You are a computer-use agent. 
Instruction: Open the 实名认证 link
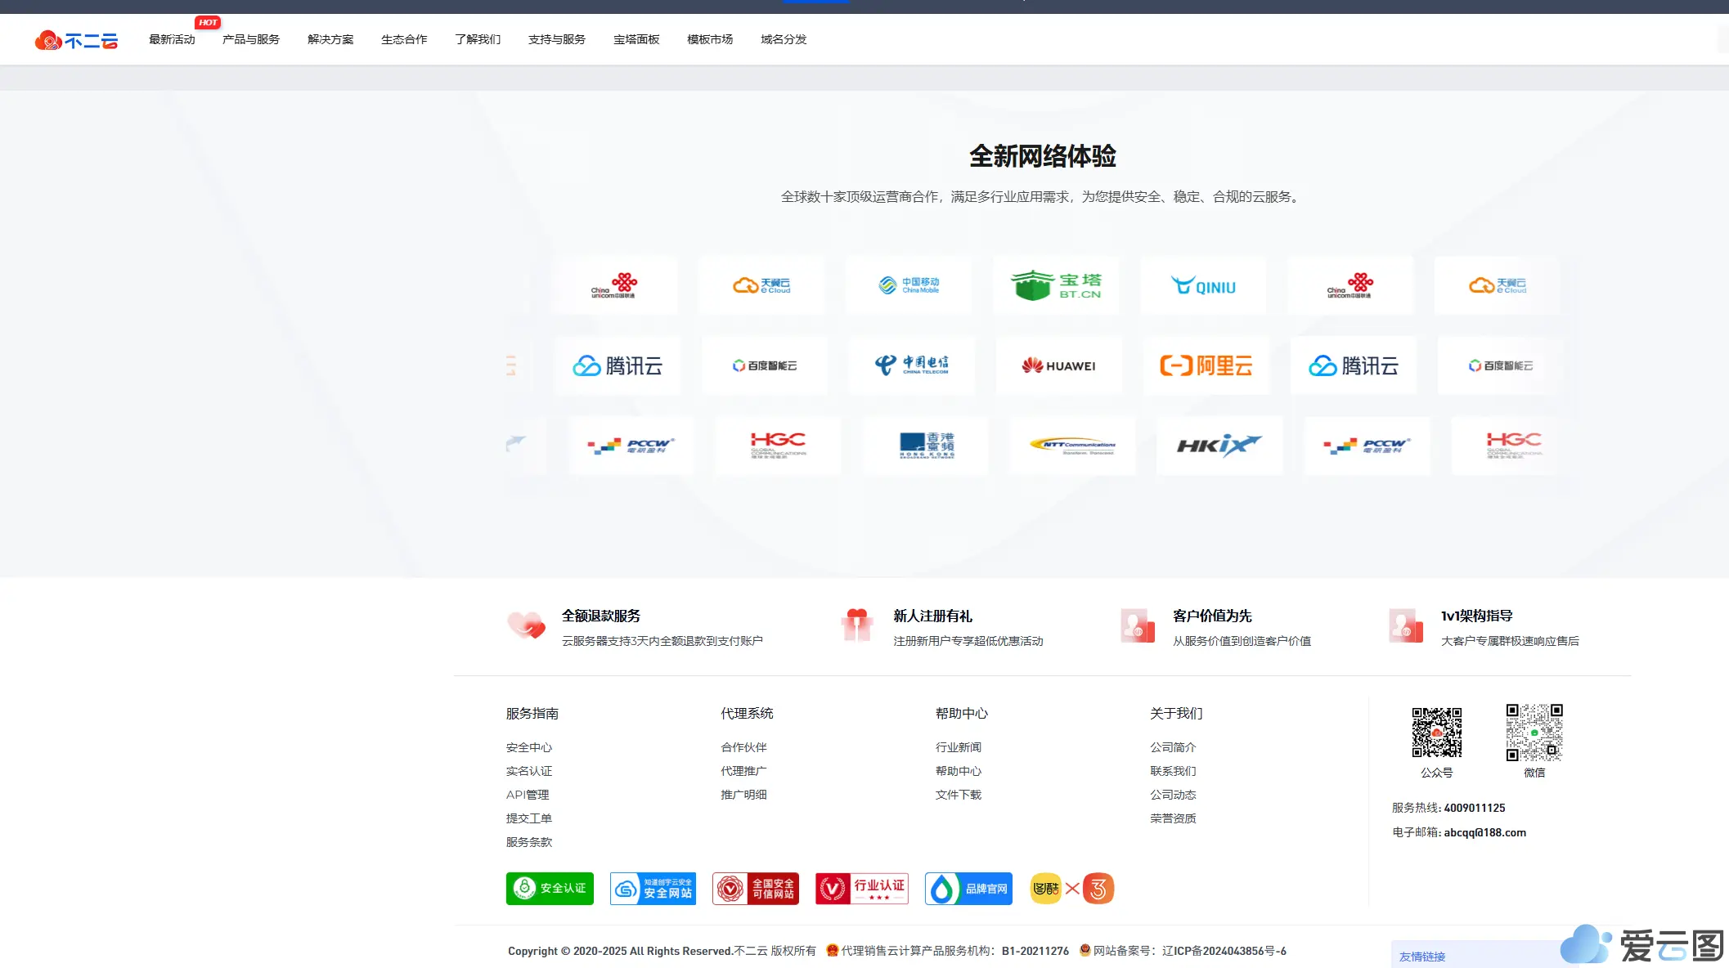(529, 771)
